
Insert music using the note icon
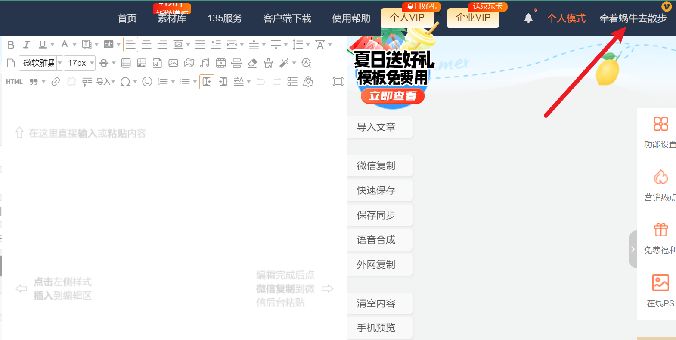(x=205, y=63)
